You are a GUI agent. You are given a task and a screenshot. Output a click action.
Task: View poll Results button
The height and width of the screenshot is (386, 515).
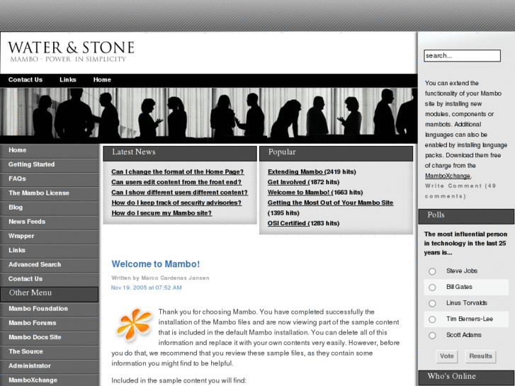480,356
